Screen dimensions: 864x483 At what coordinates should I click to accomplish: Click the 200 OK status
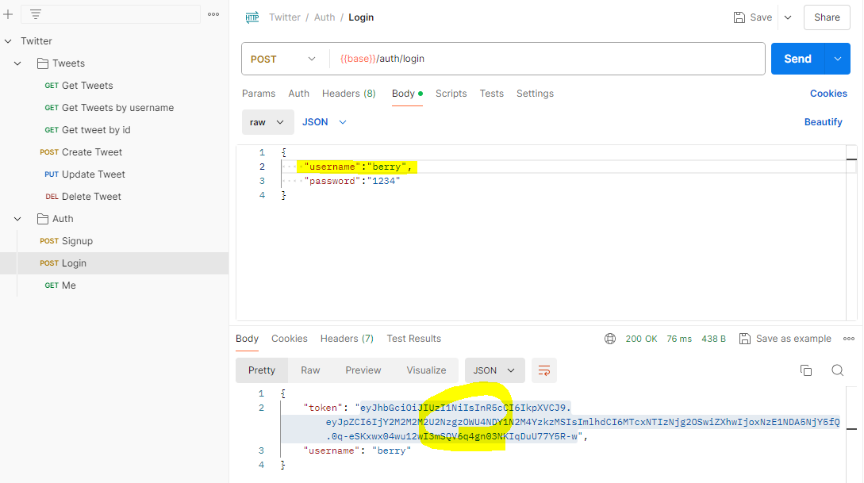point(641,339)
